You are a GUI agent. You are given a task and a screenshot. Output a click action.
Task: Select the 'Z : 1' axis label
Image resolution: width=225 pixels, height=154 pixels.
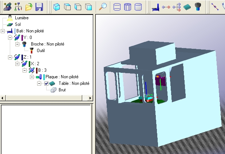coord(27,57)
